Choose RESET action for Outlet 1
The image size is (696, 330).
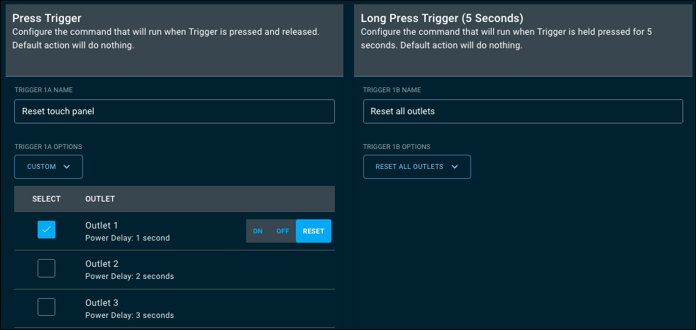coord(314,231)
